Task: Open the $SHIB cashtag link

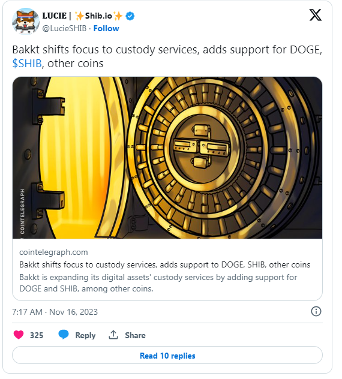Action: [27, 64]
